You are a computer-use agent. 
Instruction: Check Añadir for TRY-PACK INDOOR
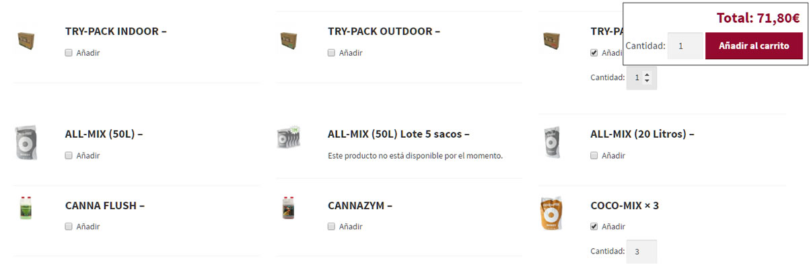(x=69, y=52)
